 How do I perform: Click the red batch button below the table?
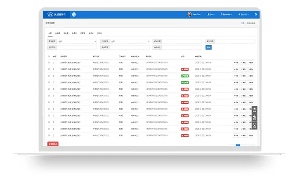tap(53, 144)
